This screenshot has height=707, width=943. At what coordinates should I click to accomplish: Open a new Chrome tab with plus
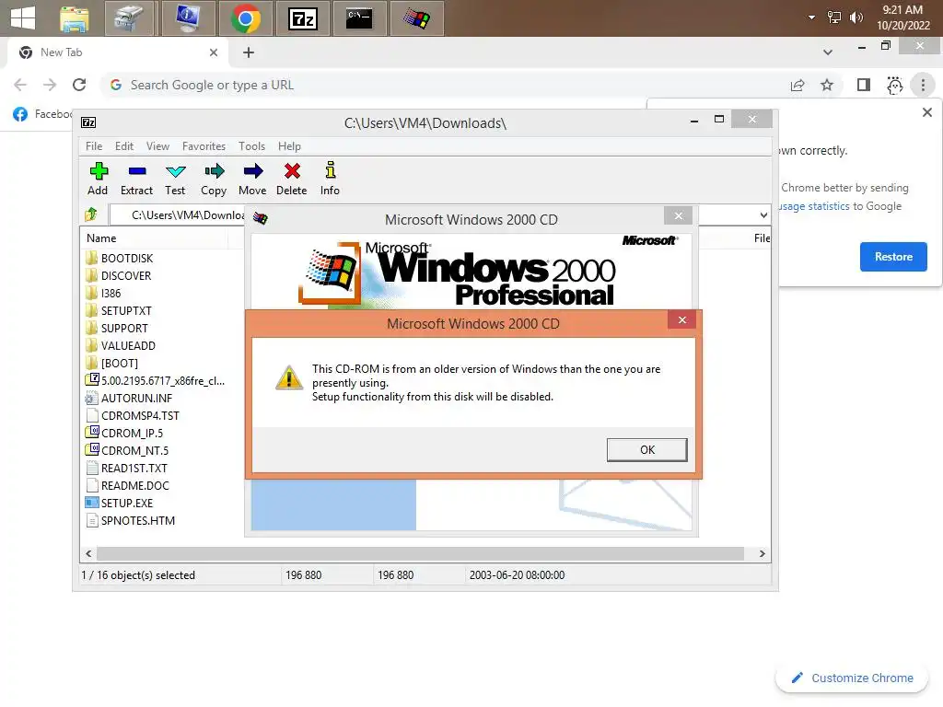pos(249,52)
